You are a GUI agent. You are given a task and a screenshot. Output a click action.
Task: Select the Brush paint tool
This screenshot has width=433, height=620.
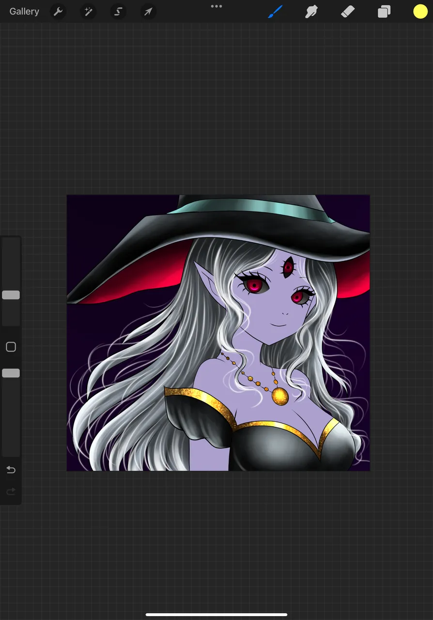(x=275, y=12)
